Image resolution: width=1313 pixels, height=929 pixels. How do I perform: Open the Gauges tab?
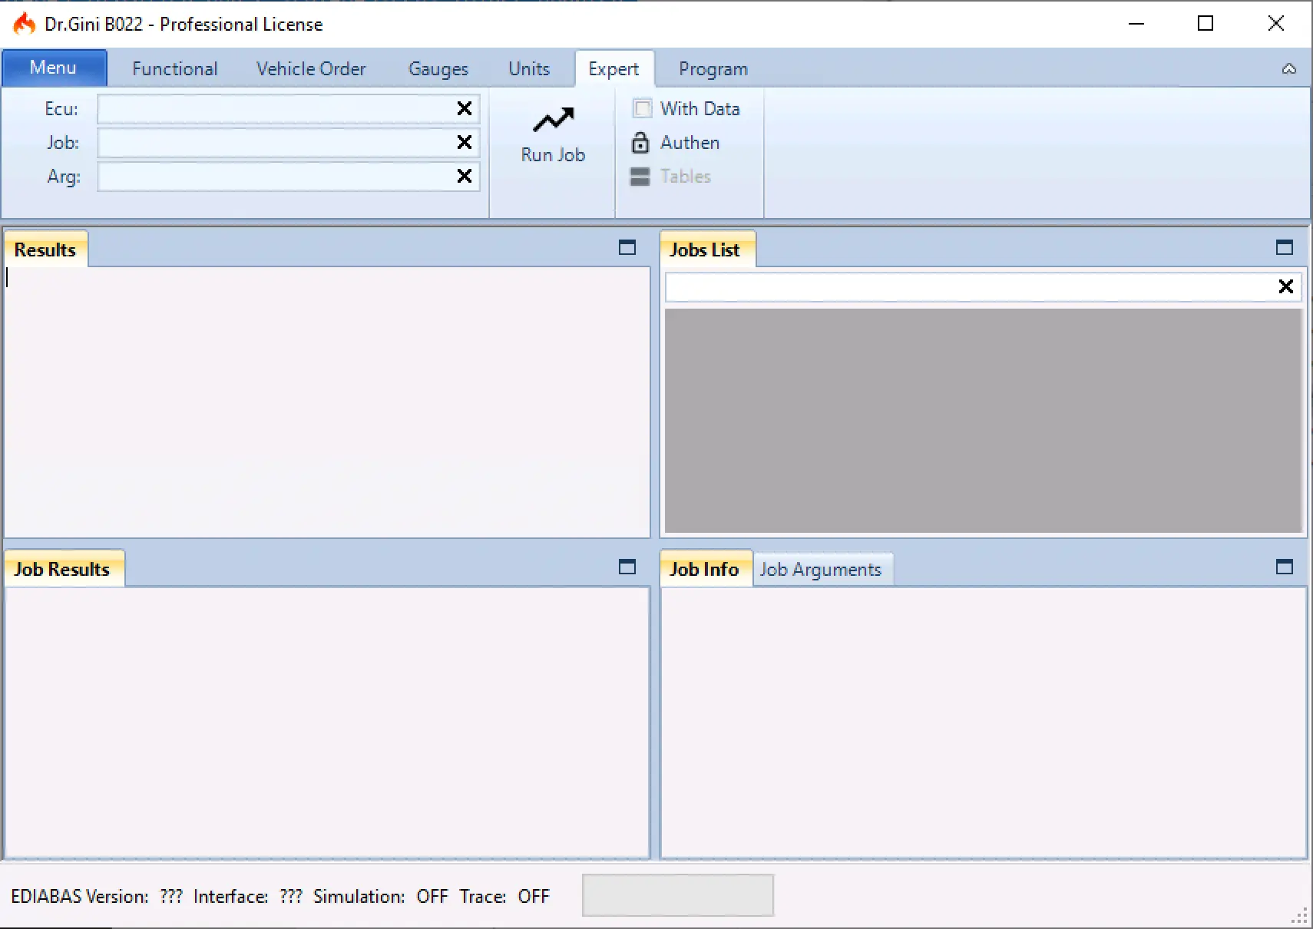[x=438, y=69]
